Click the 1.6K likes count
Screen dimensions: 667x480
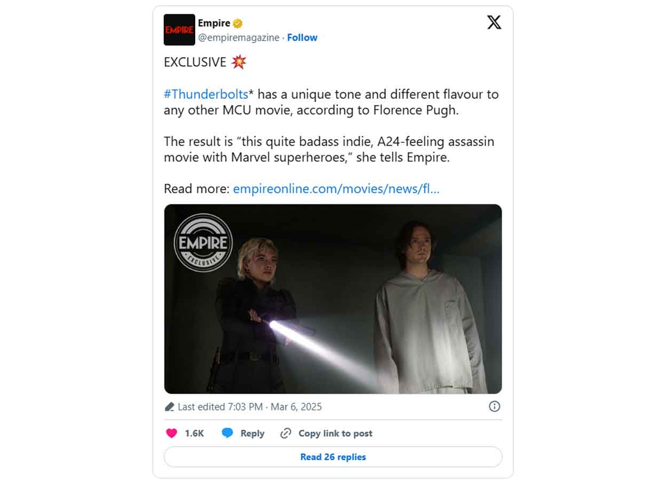tap(194, 434)
